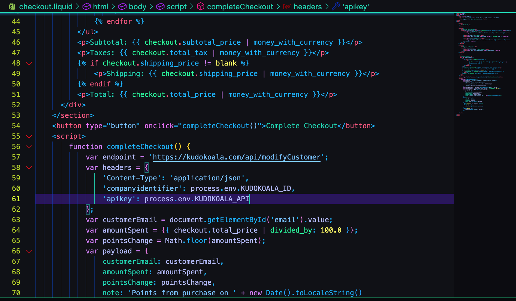
Task: Click closing '</section>' tag on line 53
Action: (73, 115)
